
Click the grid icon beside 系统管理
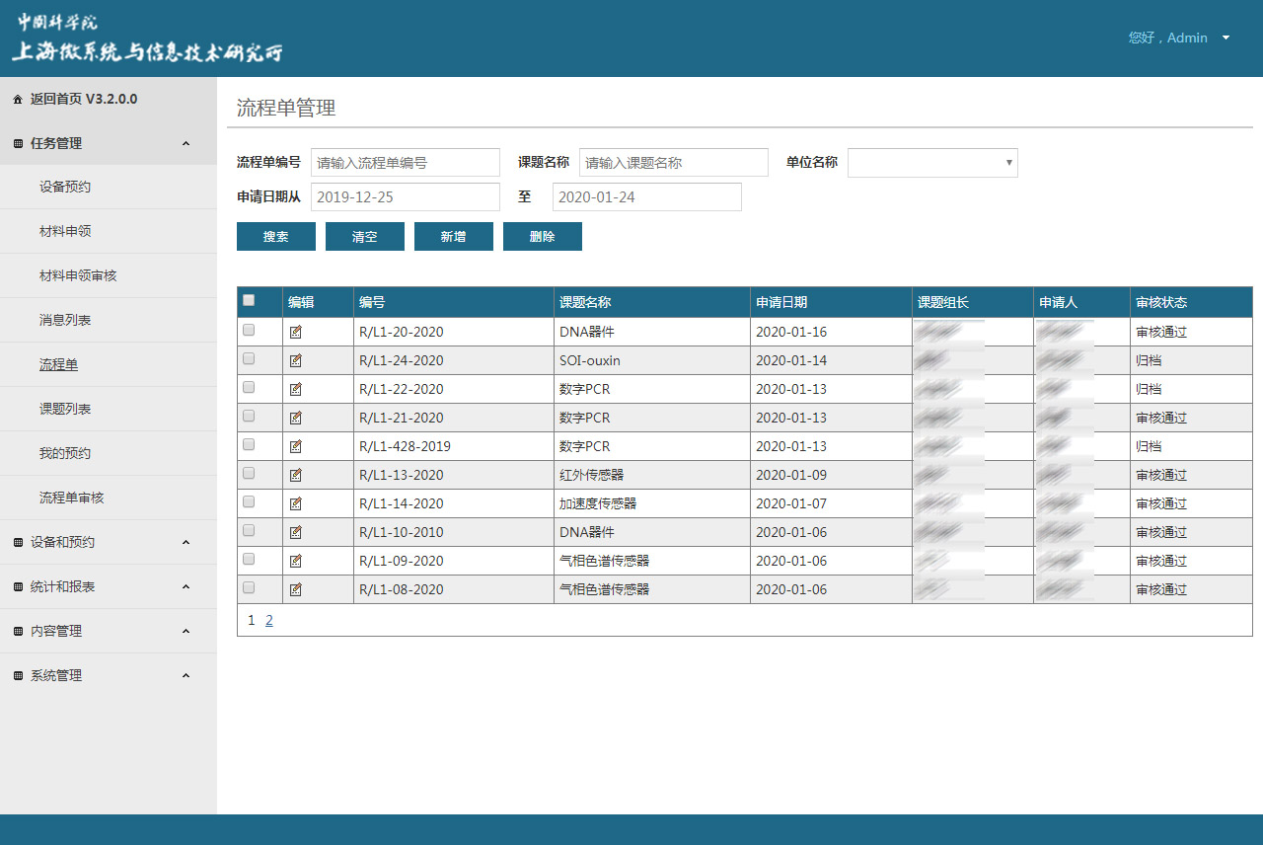click(x=18, y=676)
